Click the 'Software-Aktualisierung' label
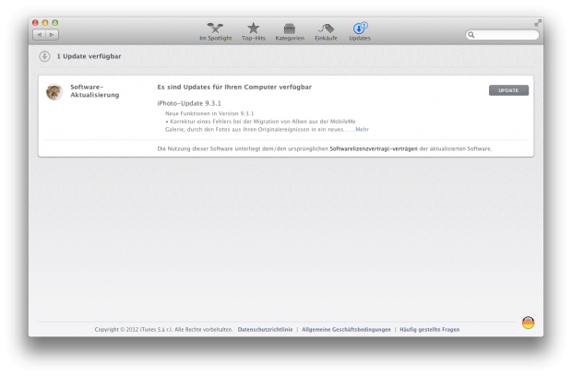This screenshot has height=376, width=572. 95,90
